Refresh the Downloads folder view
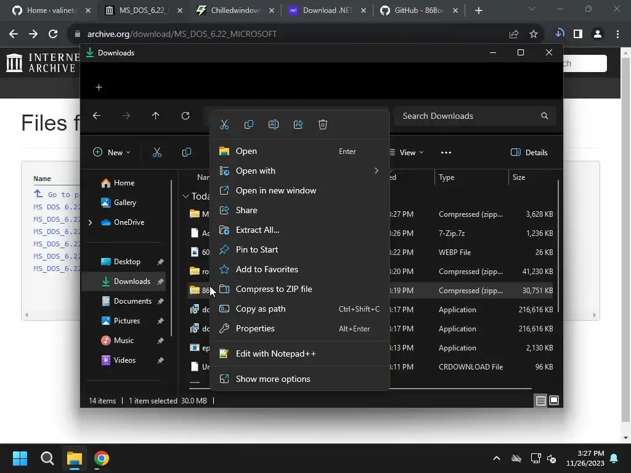 pos(185,116)
